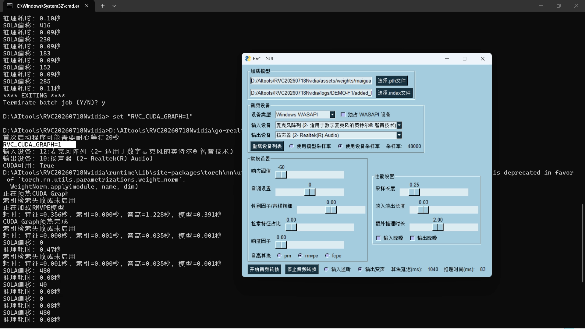This screenshot has height=329, width=585.
Task: Restore down the cmd.exe terminal window
Action: click(x=558, y=6)
